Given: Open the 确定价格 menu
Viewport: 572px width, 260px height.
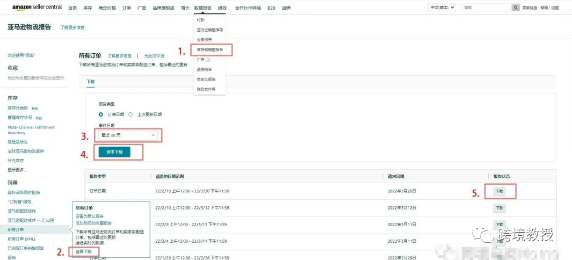Looking at the screenshot, I should 107,8.
